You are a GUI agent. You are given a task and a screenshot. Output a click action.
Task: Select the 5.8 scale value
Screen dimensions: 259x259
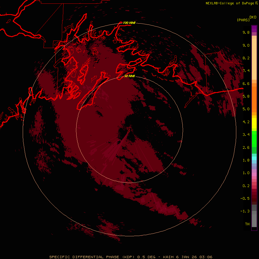[246, 96]
